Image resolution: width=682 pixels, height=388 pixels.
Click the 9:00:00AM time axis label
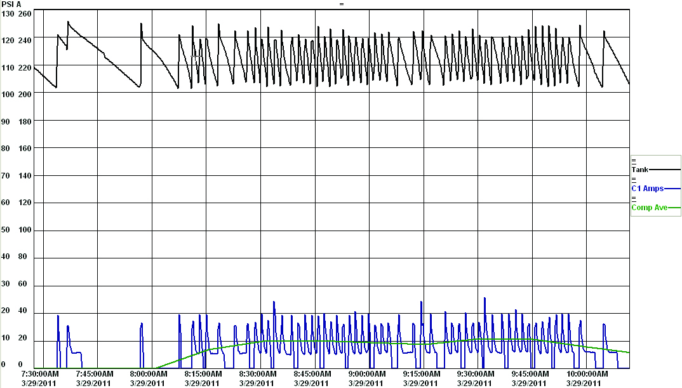[366, 373]
